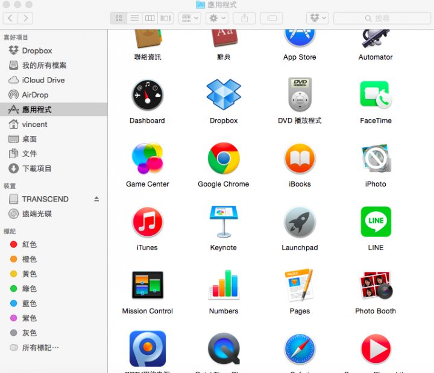The image size is (434, 373).
Task: Open the arrange-by dropdown
Action: [x=190, y=18]
